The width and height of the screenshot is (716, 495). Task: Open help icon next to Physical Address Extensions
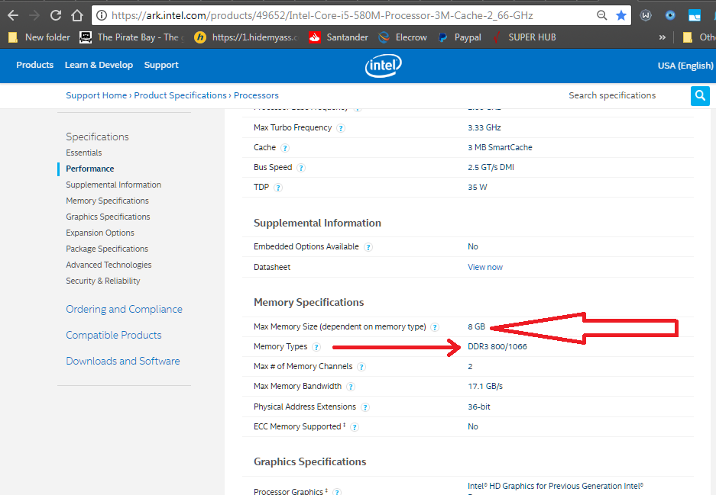tap(364, 407)
